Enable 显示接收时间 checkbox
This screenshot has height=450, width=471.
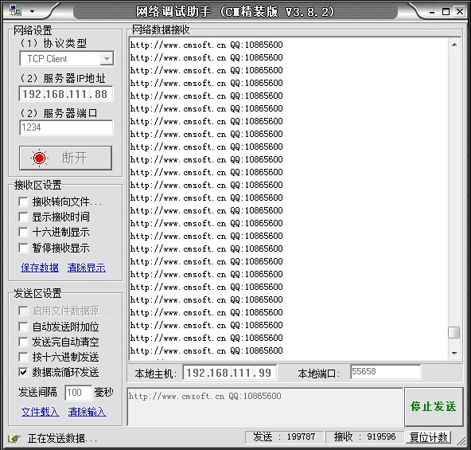[23, 217]
